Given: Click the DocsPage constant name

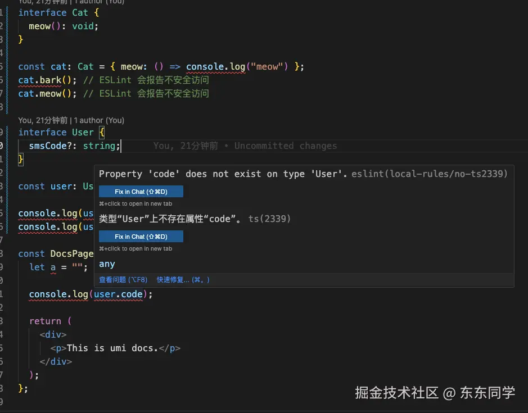Looking at the screenshot, I should [x=71, y=253].
